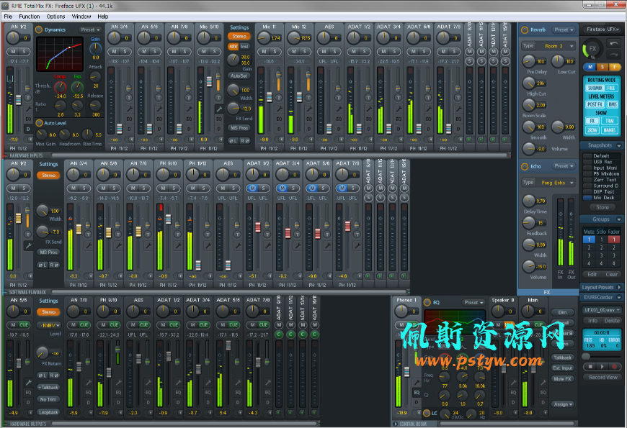The height and width of the screenshot is (428, 627).
Task: Open the Echo Preset dropdown
Action: (x=564, y=166)
